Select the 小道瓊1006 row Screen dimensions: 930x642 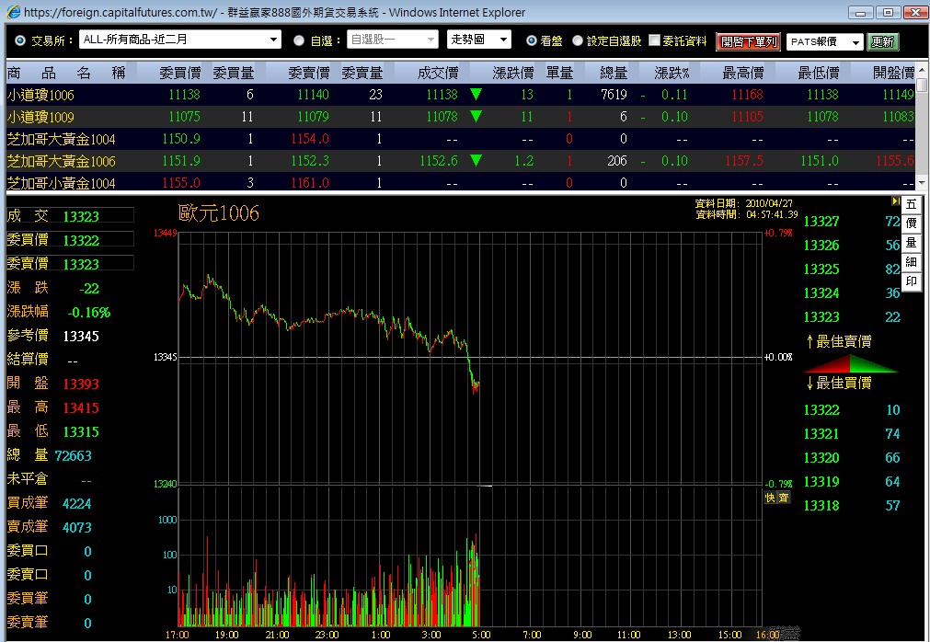[461, 94]
